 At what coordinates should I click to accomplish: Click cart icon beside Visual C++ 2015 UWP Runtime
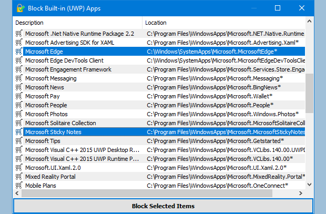[x=19, y=159]
